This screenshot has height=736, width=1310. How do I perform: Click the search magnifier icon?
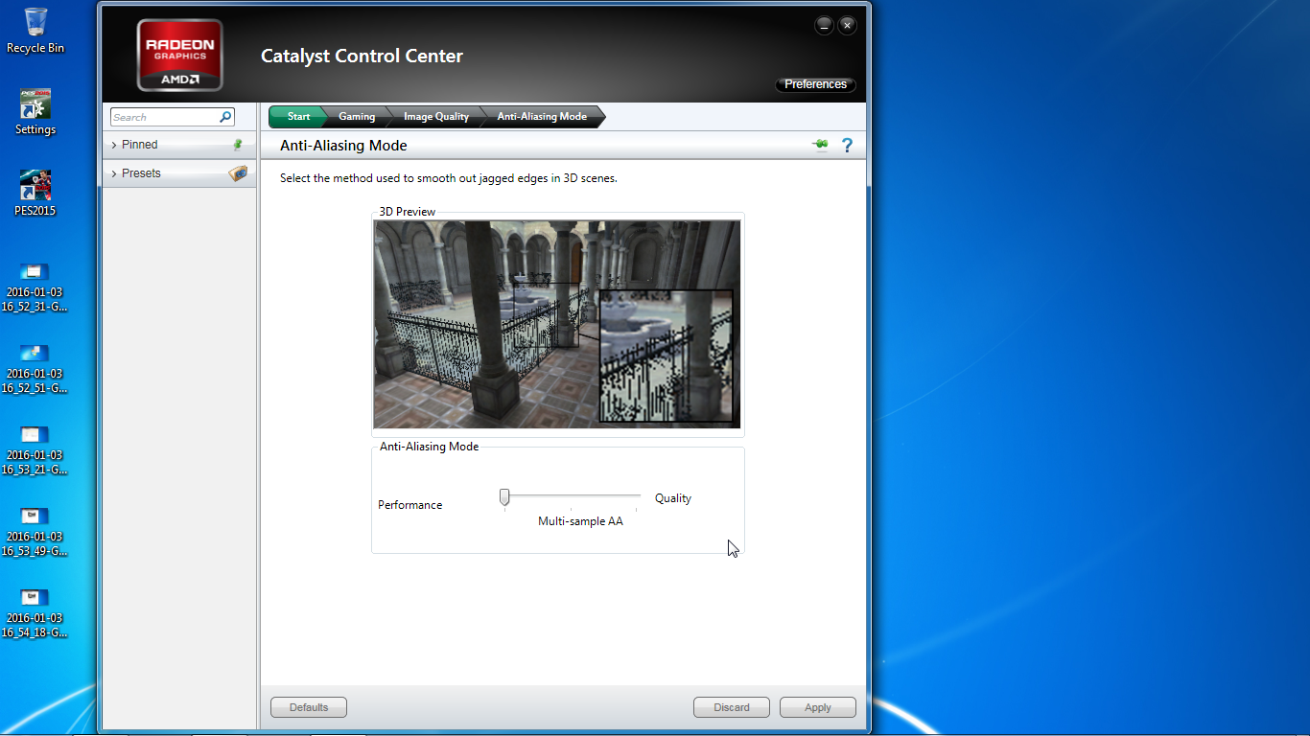(x=225, y=117)
